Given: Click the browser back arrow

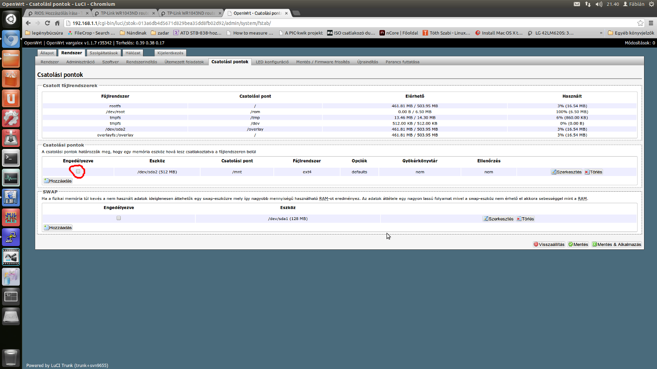Looking at the screenshot, I should (28, 23).
